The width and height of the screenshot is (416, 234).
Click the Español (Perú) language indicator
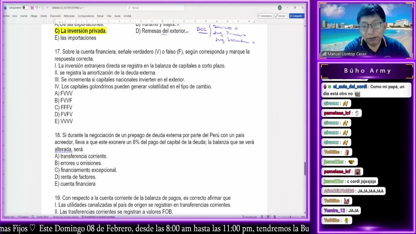point(43,217)
